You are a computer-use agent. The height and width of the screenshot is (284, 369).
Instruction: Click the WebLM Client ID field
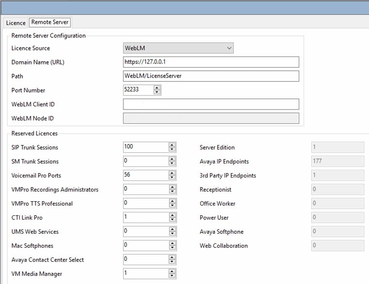[x=211, y=104]
